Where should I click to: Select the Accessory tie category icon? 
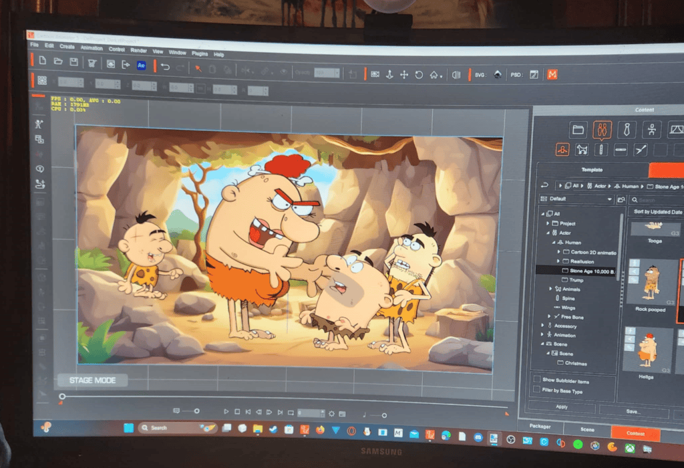(x=627, y=130)
